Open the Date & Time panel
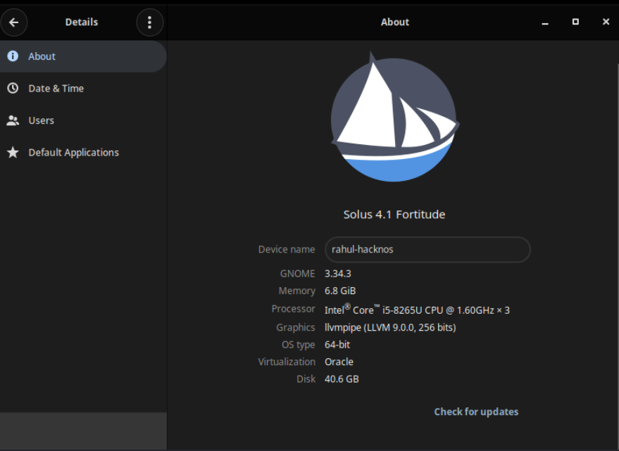619x451 pixels. (x=83, y=89)
